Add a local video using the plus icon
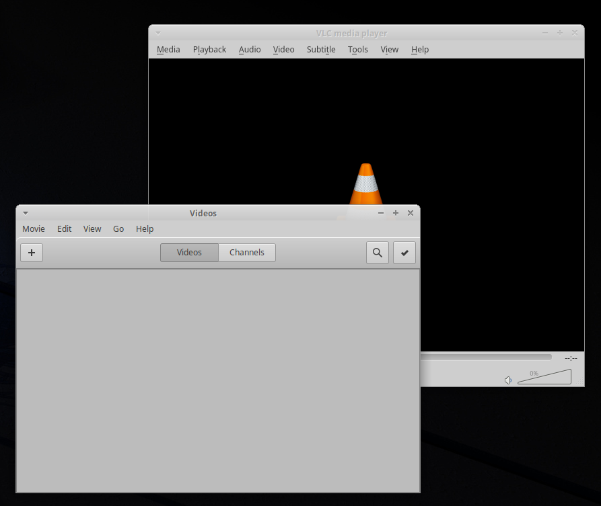This screenshot has height=506, width=601. (x=31, y=252)
